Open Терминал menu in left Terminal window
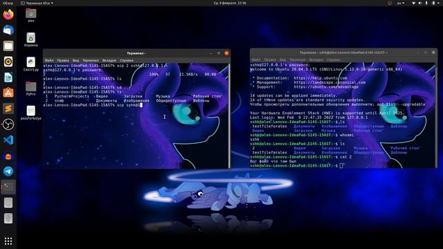Image resolution: width=443 pixels, height=249 pixels. pyautogui.click(x=91, y=60)
